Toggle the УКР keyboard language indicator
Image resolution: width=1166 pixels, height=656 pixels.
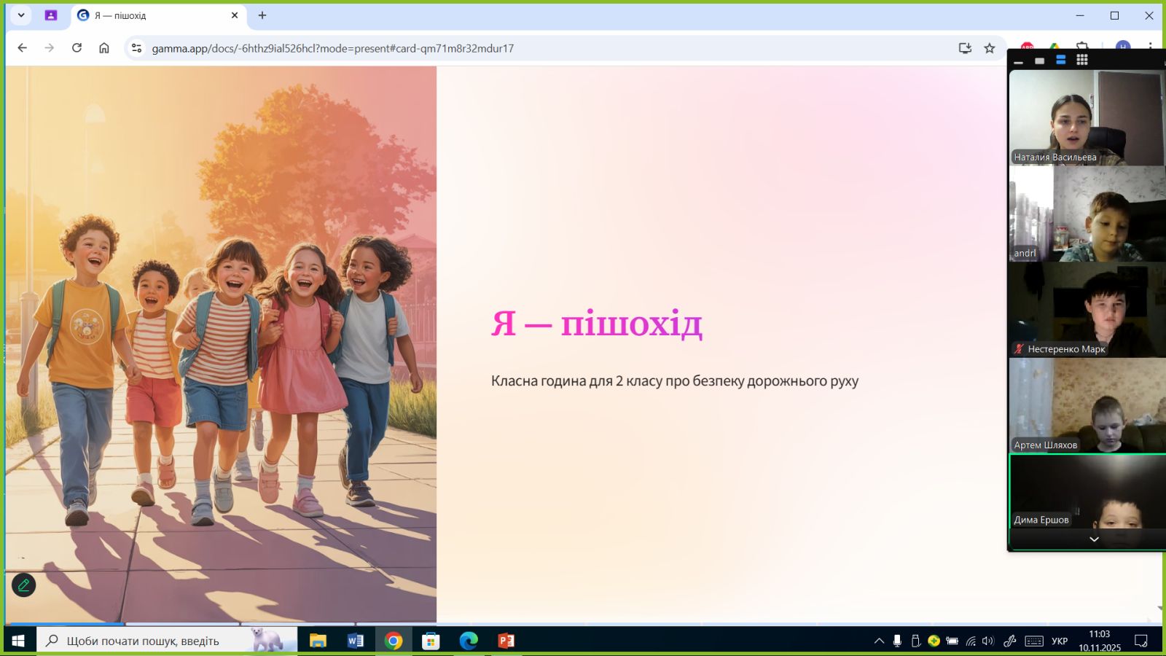(1060, 641)
